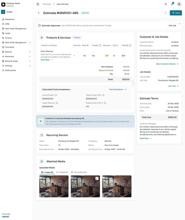Click the Link Job link

[173, 86]
